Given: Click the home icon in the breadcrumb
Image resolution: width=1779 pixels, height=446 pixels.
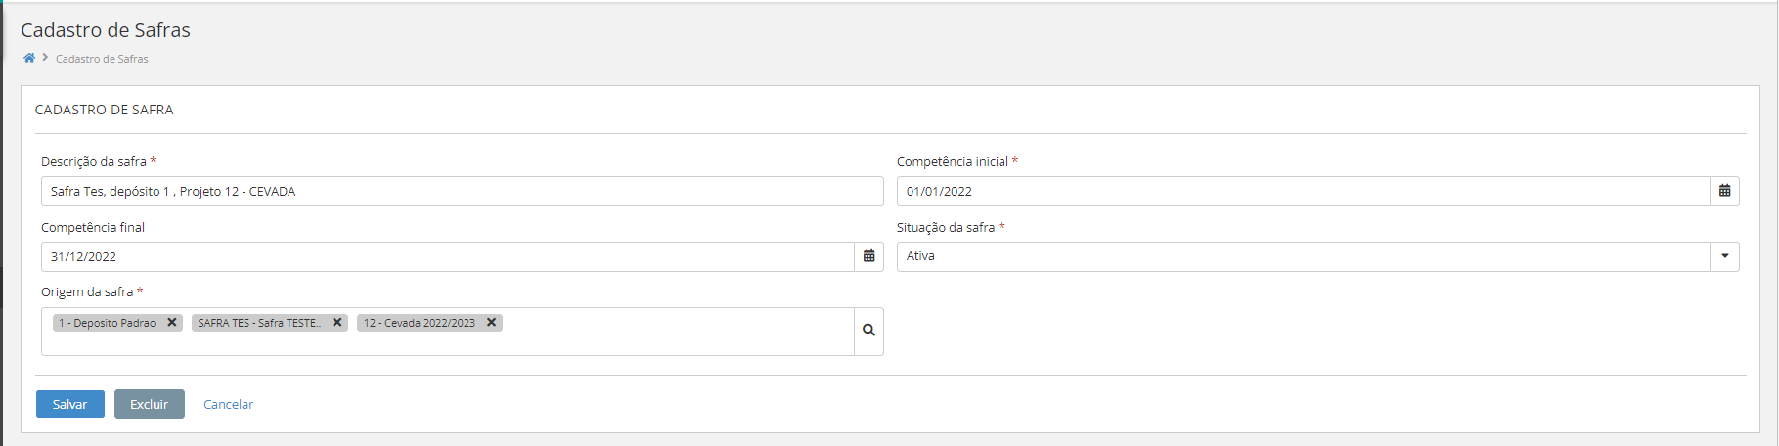Looking at the screenshot, I should coord(29,58).
